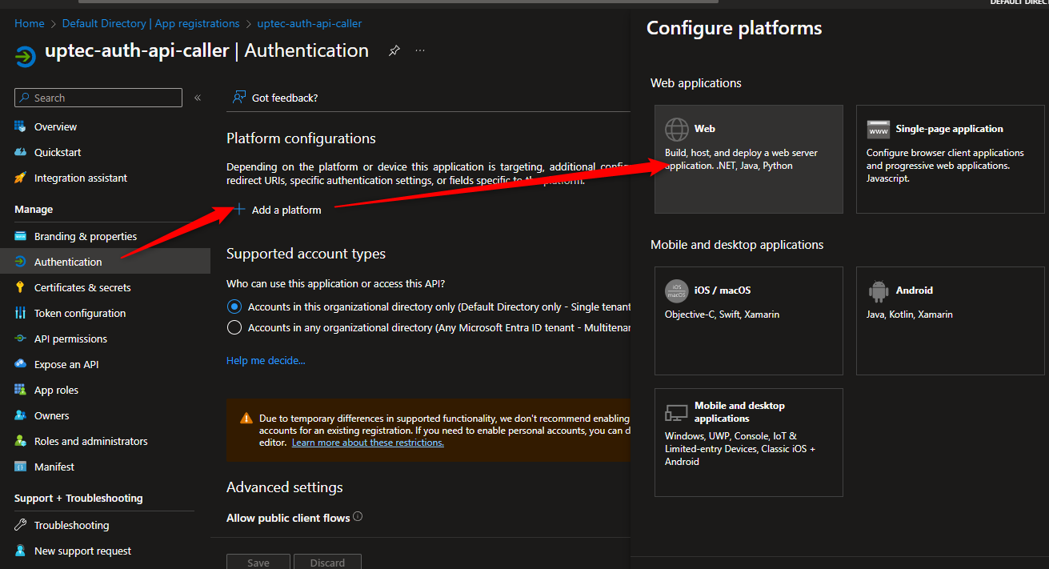Navigate to Home breadcrumb link
Screen dimensions: 1049x569
(x=30, y=23)
